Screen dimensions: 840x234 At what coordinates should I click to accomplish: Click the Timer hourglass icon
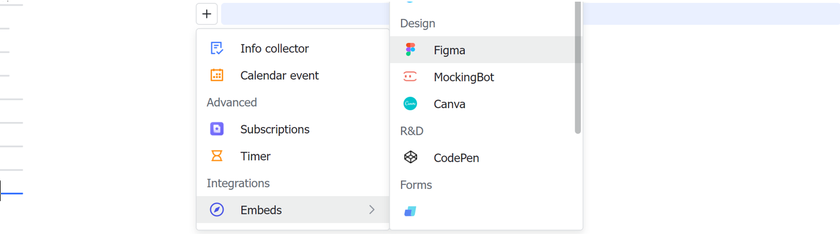pyautogui.click(x=217, y=156)
